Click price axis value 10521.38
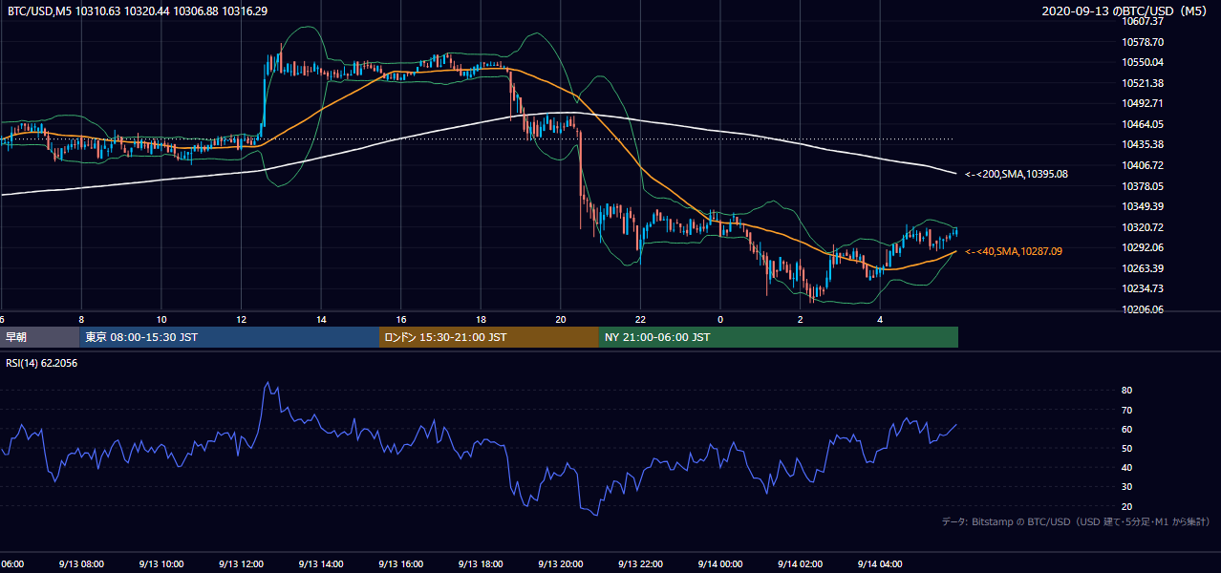Screen dimensions: 1221x573 (1143, 83)
